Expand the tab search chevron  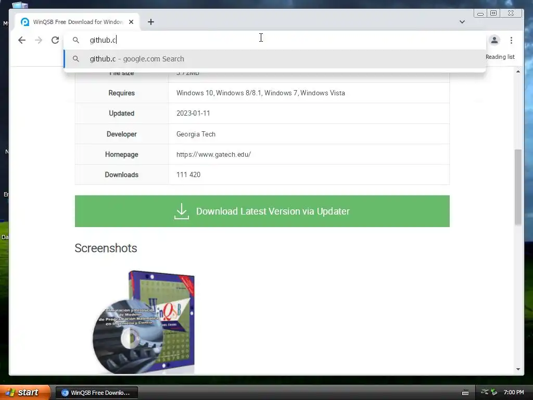pyautogui.click(x=462, y=22)
